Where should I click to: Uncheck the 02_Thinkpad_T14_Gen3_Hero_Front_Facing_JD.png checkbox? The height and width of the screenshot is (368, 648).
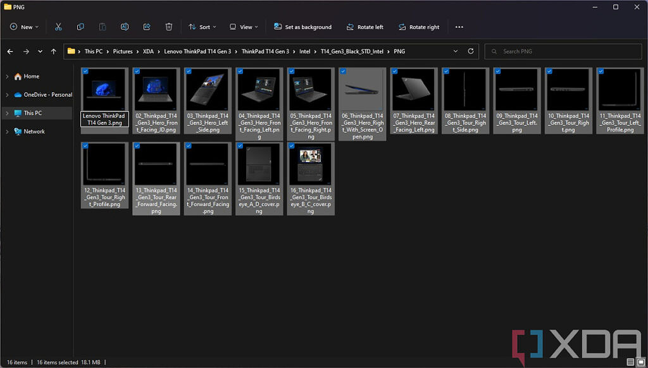coord(137,71)
